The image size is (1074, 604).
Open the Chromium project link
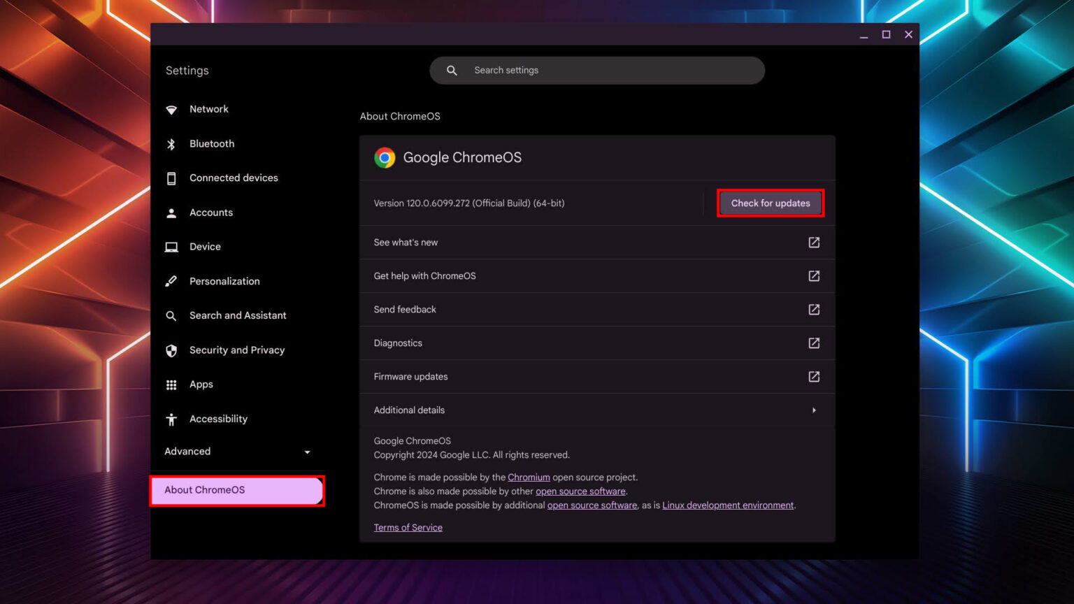pyautogui.click(x=529, y=477)
